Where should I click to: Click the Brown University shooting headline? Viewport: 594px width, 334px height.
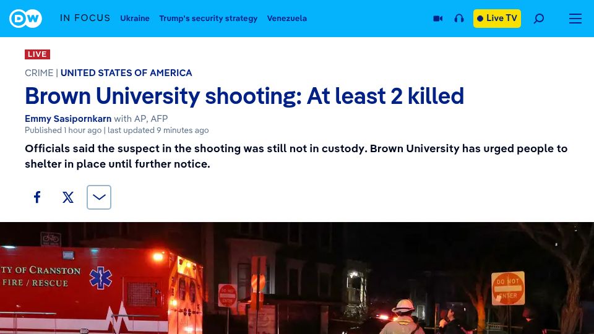[244, 96]
